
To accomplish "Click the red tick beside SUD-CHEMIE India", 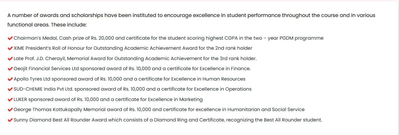I will point(10,89).
